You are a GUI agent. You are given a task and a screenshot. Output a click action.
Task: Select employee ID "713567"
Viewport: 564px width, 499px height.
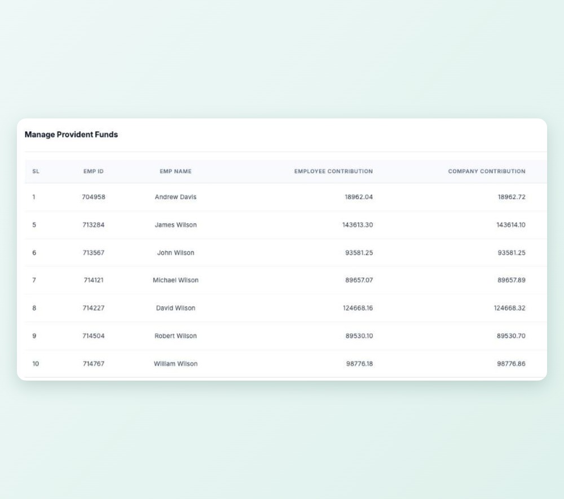(x=94, y=253)
